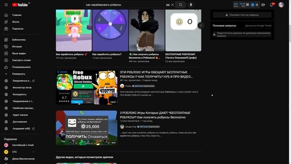Click the on-screen keyboard icon in search bar

pyautogui.click(x=168, y=5)
